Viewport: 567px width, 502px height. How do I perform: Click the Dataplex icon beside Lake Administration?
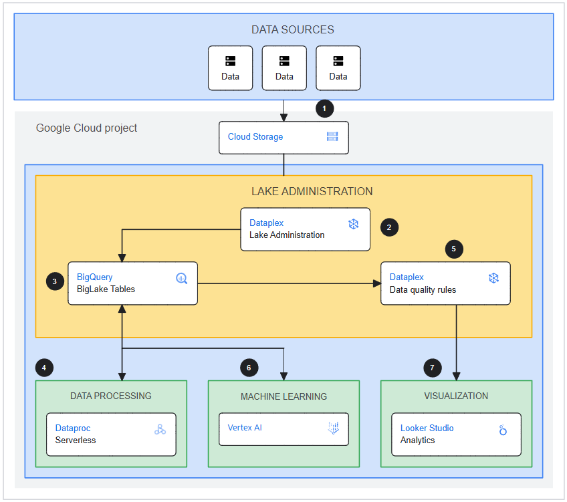[354, 224]
